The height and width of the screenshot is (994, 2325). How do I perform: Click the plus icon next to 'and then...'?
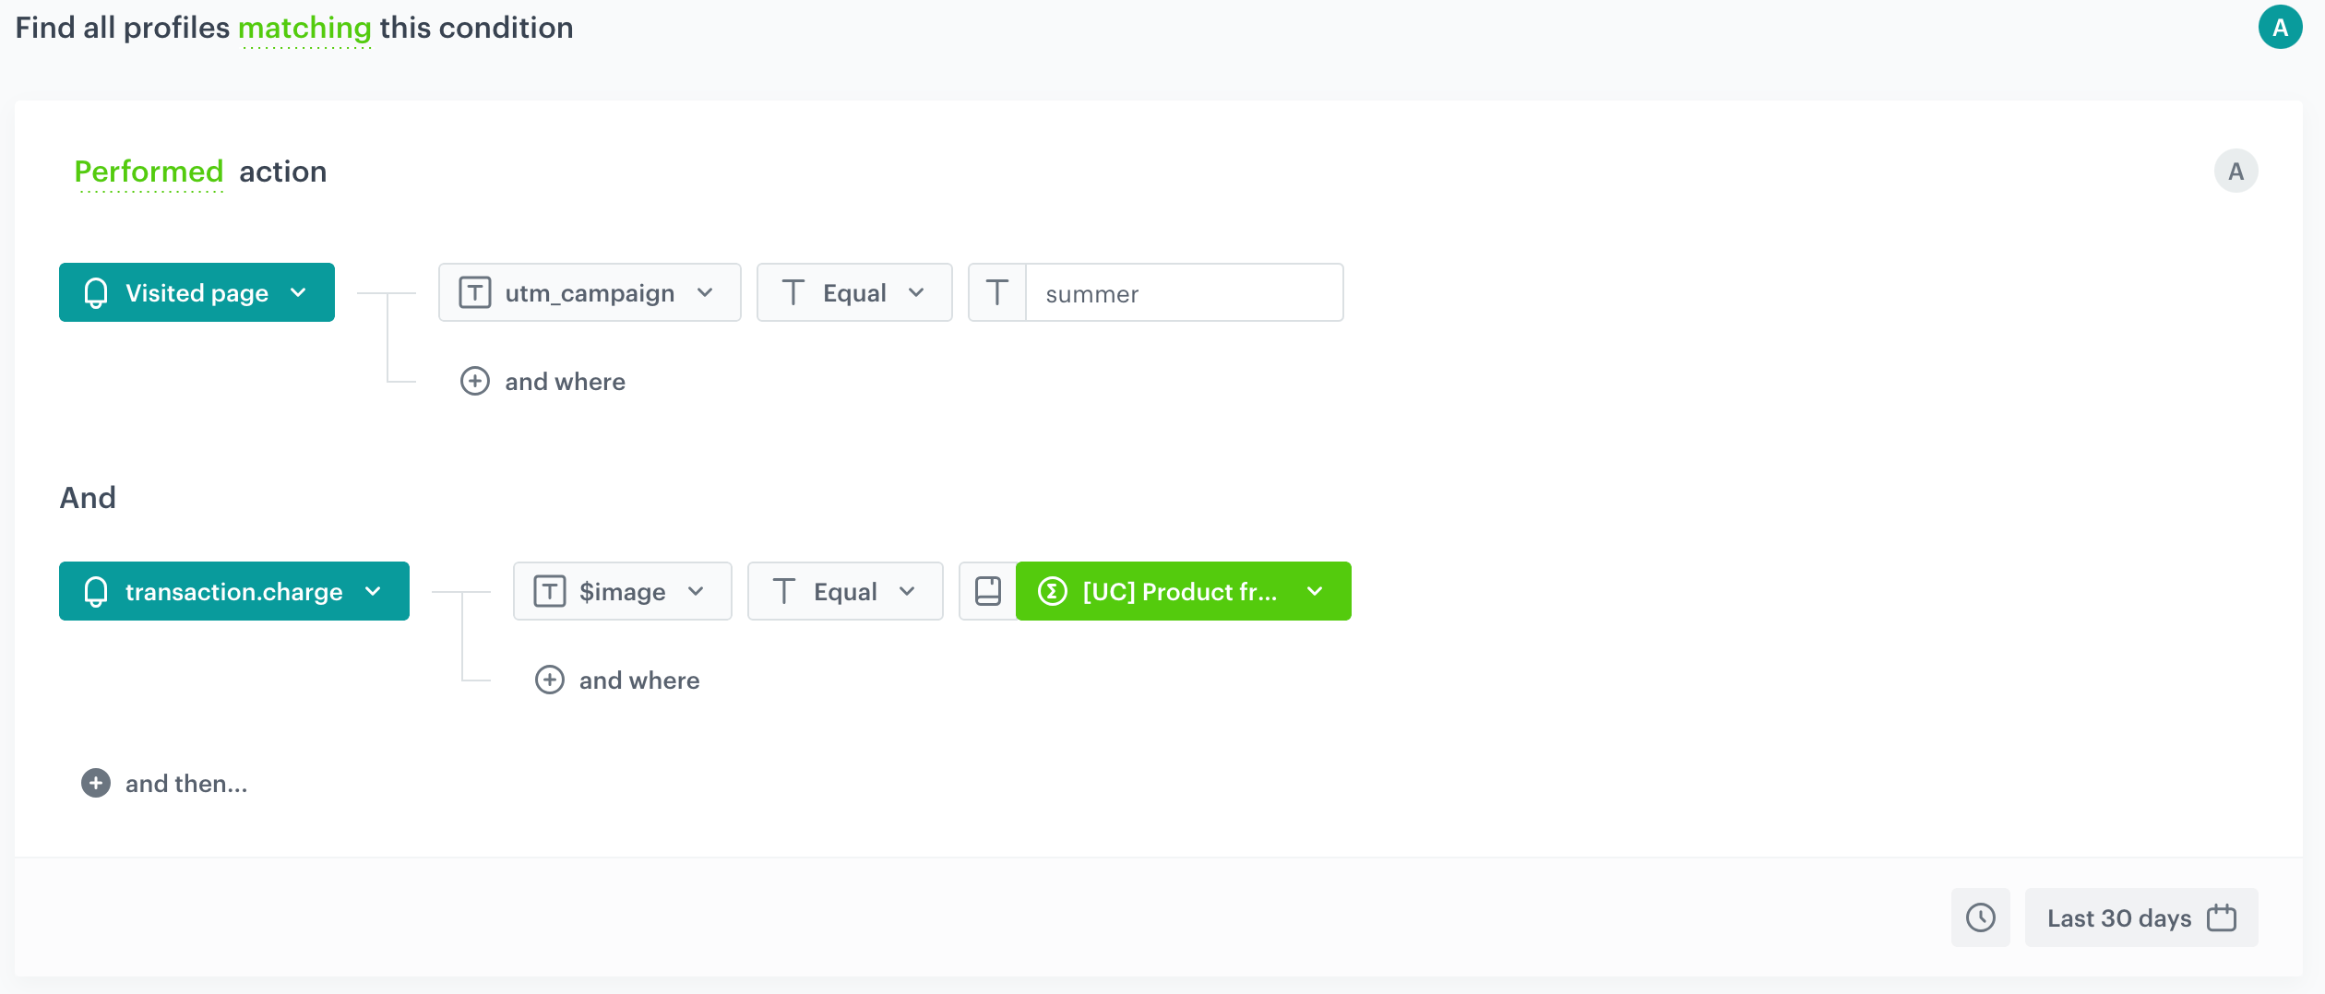pyautogui.click(x=96, y=783)
